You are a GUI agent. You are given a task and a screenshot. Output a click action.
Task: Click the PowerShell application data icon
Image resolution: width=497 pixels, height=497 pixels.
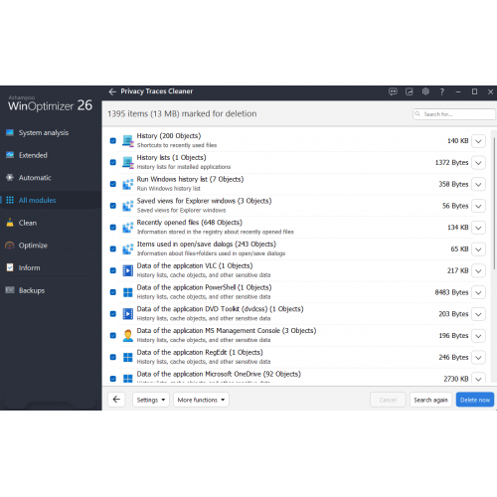(127, 292)
